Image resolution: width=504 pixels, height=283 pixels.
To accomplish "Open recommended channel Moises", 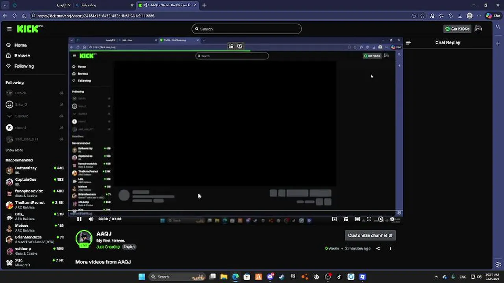I will click(35, 228).
